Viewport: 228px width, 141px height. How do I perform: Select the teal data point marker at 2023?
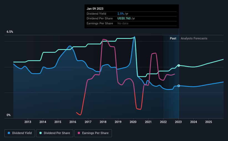pyautogui.click(x=179, y=66)
